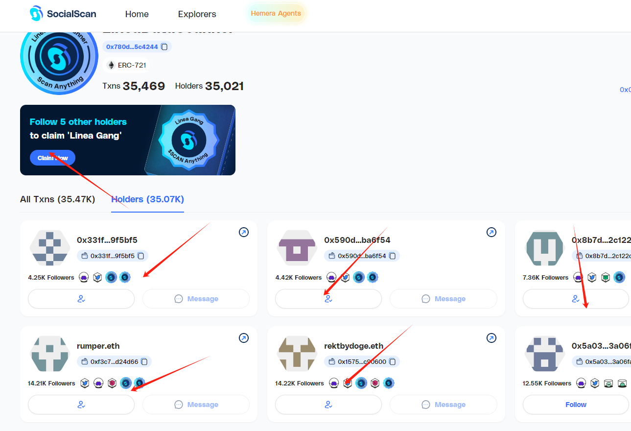This screenshot has width=631, height=431.
Task: Message 0x331f...9f5bf5 holder
Action: point(196,299)
